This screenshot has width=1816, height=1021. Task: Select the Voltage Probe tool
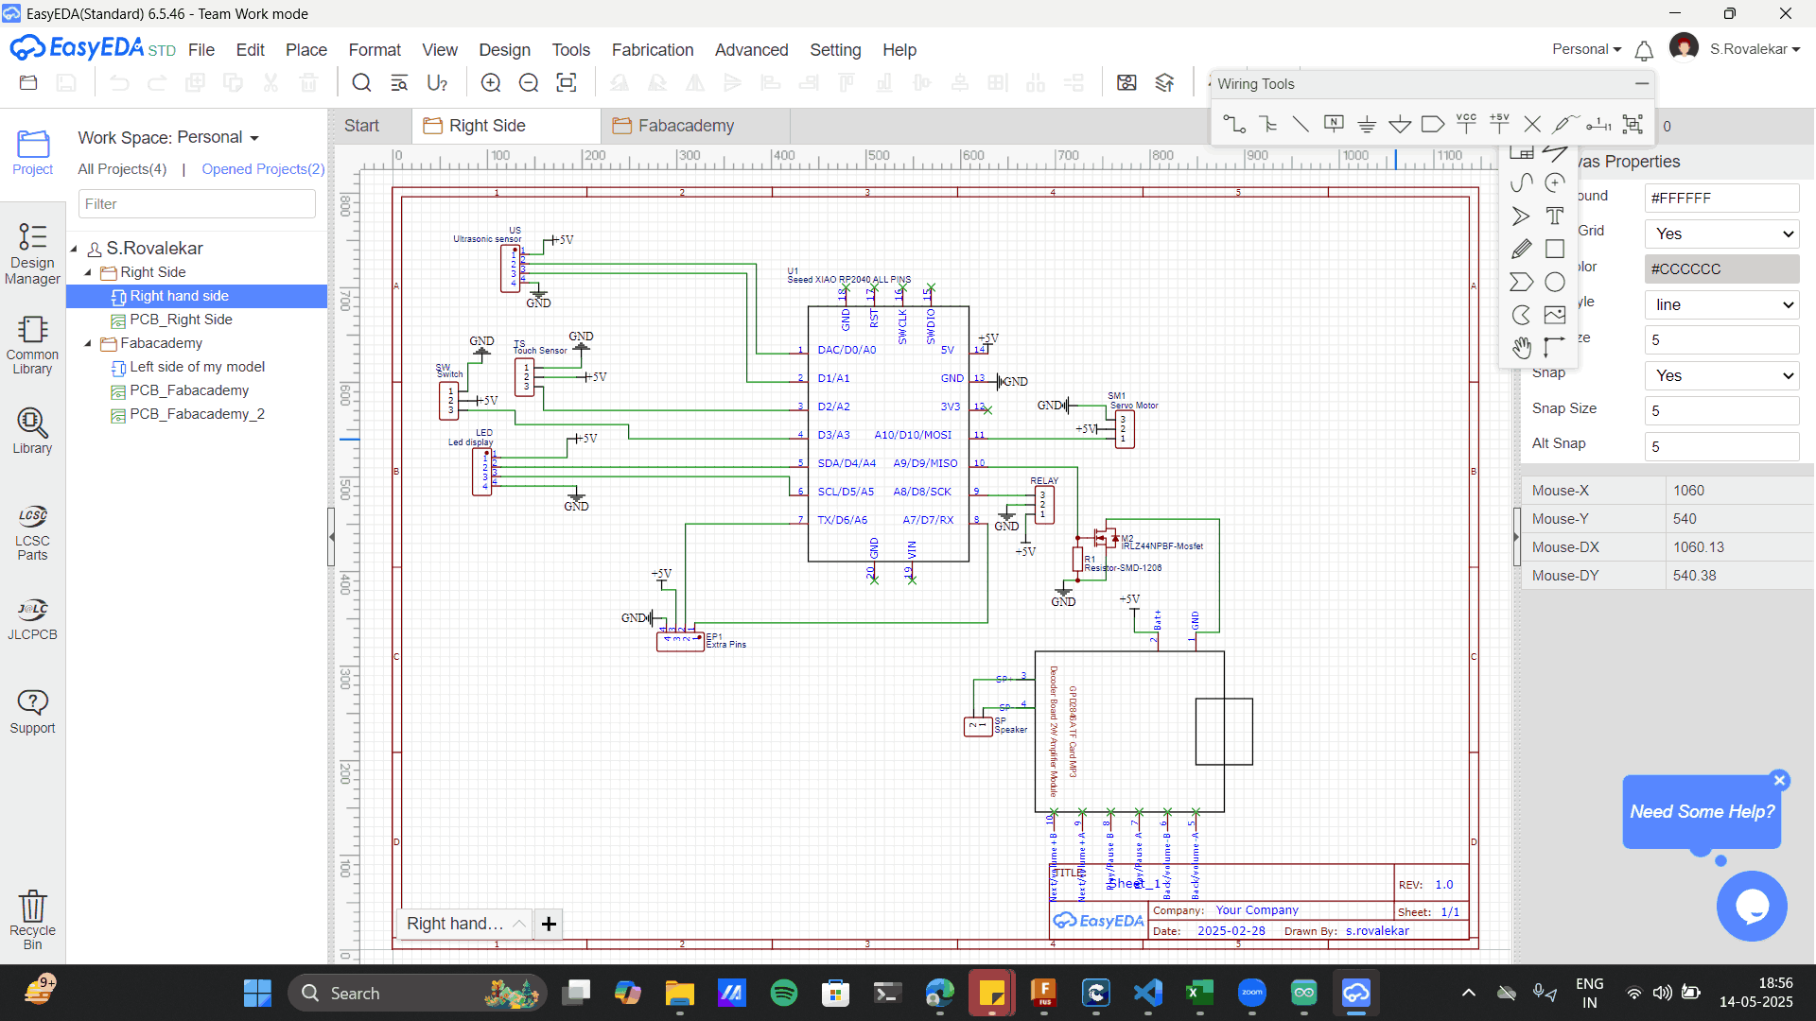click(1564, 124)
